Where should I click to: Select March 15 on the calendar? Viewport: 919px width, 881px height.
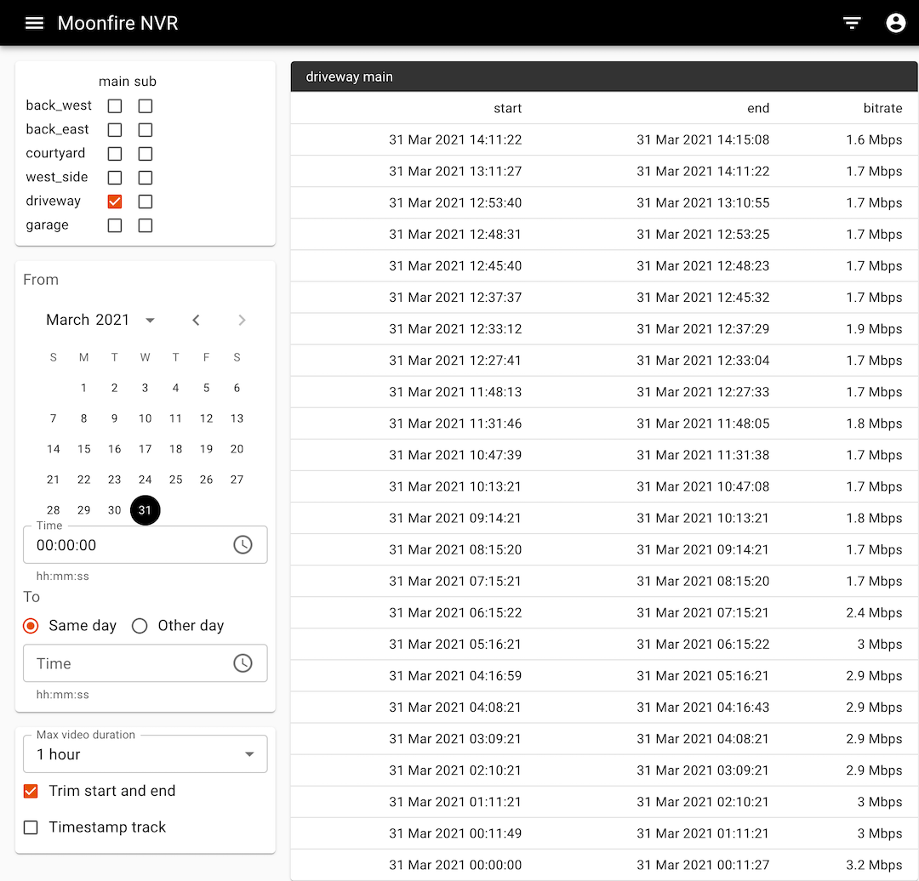point(83,449)
